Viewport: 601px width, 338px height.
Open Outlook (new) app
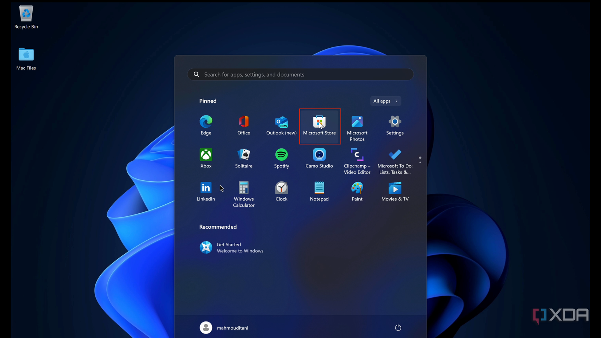click(281, 126)
